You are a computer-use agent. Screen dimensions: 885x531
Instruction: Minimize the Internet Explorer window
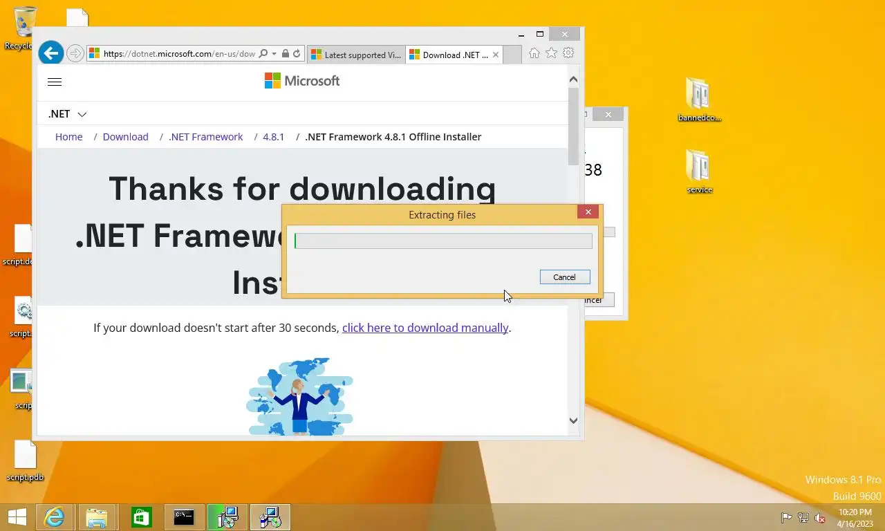[521, 35]
